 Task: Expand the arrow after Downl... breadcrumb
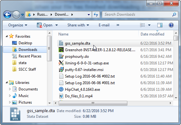pyautogui.click(x=72, y=15)
